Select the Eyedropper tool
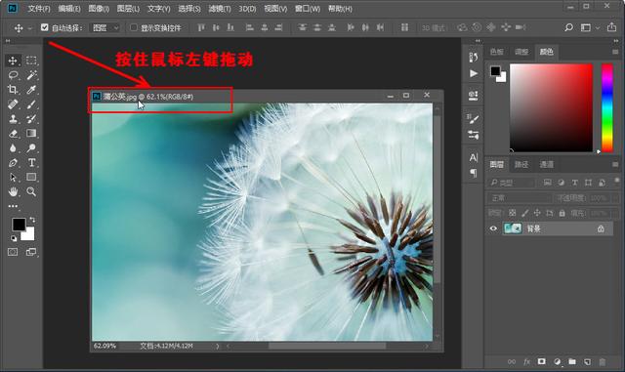This screenshot has height=372, width=625. 31,89
